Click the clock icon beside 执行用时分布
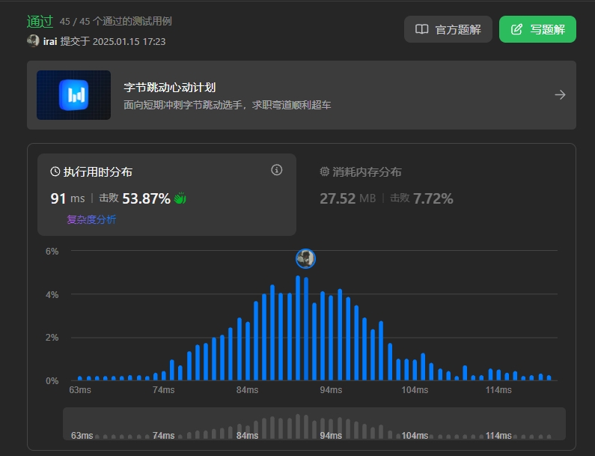This screenshot has height=456, width=595. coord(55,171)
